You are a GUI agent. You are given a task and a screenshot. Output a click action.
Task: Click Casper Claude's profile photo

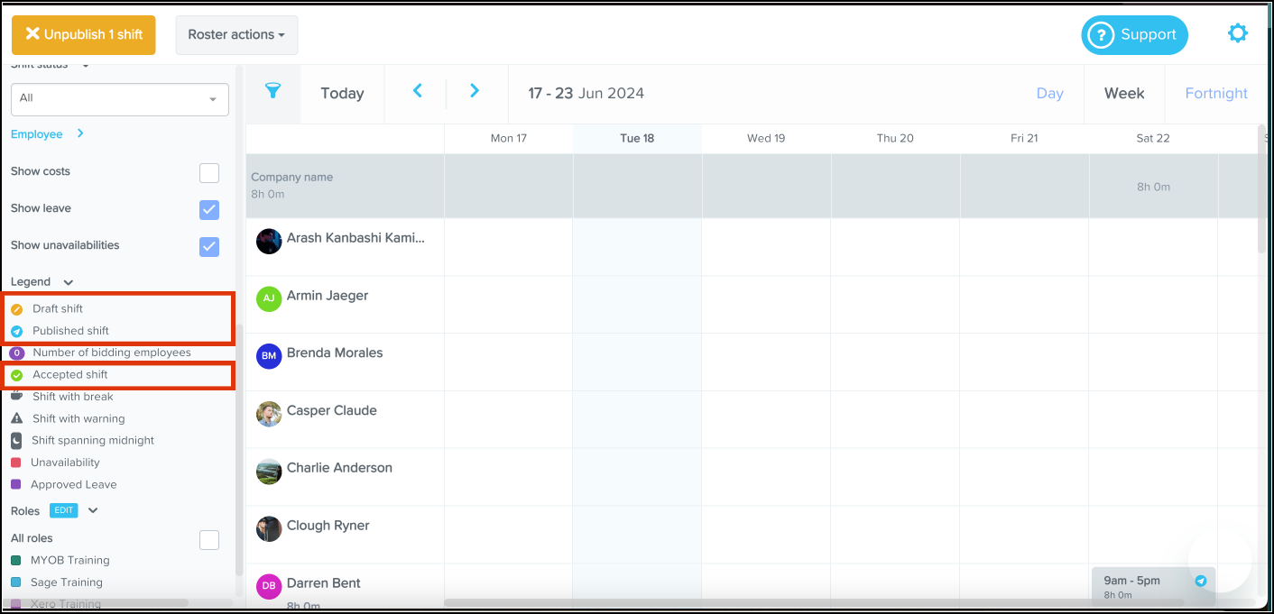coord(269,414)
